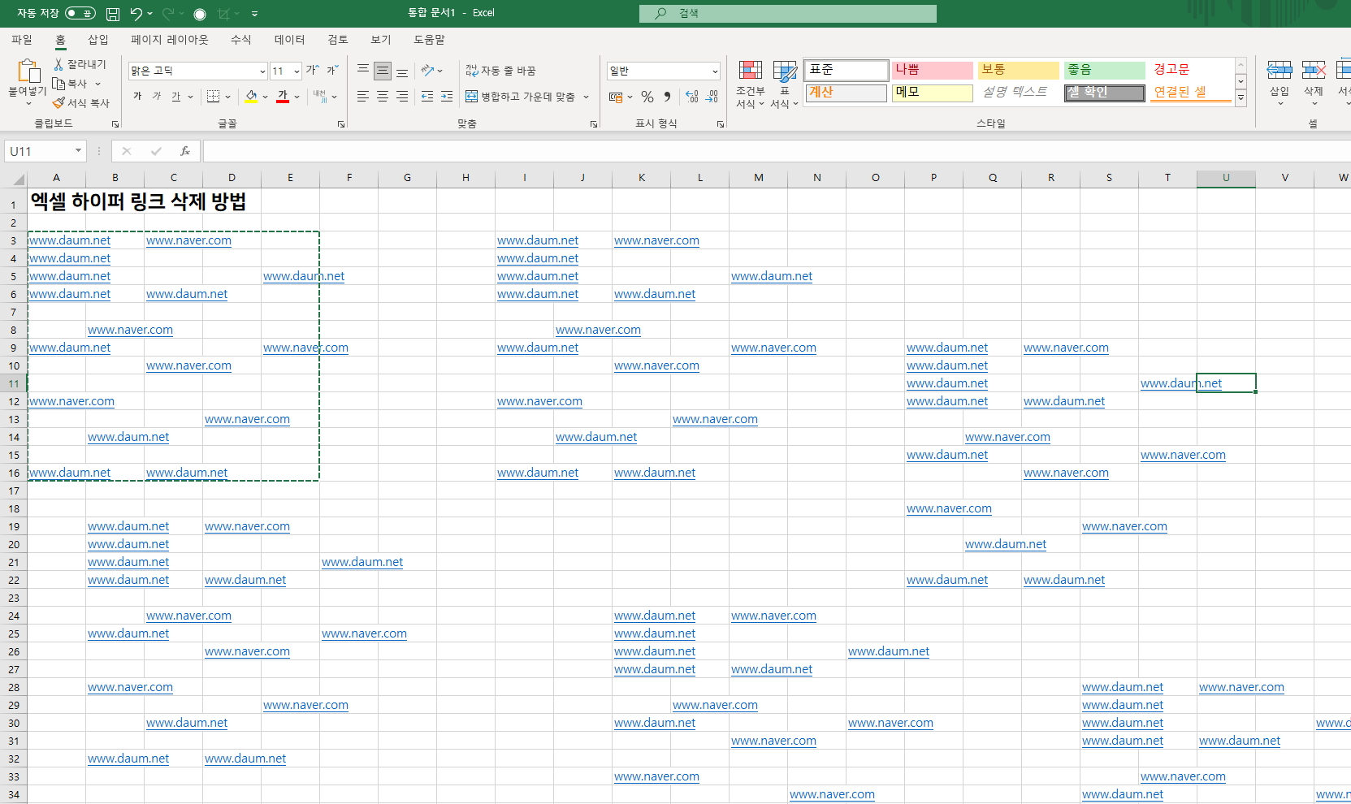This screenshot has height=804, width=1351.
Task: Open the font name box 맑은 고딕
Action: [x=197, y=71]
